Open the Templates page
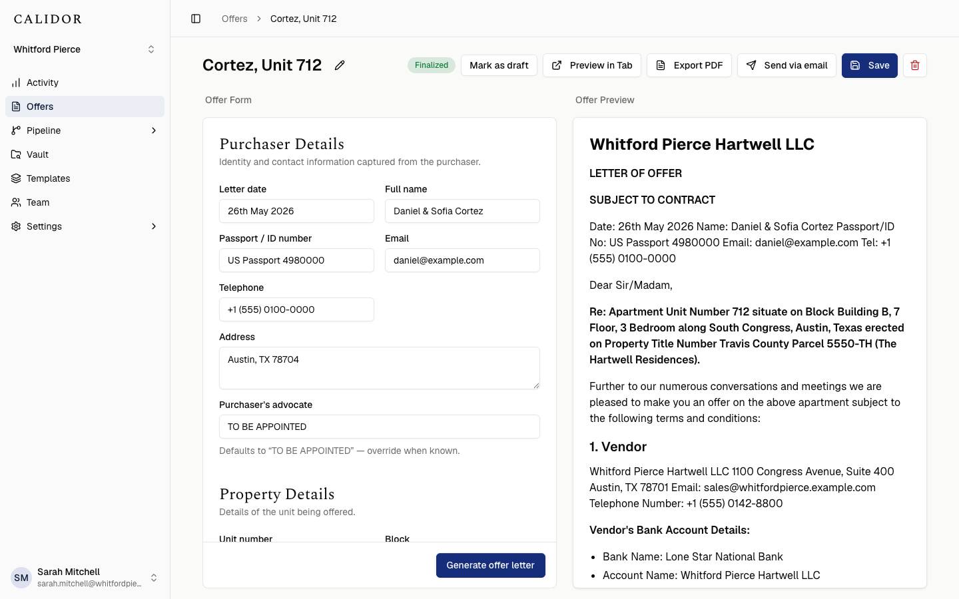The height and width of the screenshot is (599, 959). point(85,178)
